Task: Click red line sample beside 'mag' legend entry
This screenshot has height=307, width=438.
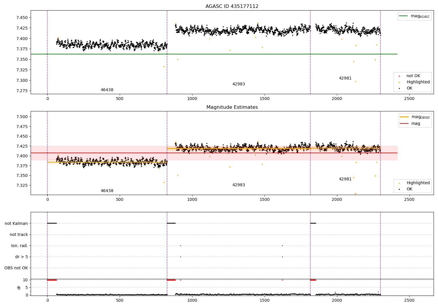Action: click(404, 123)
